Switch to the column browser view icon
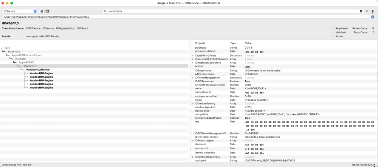378x167 pixels. click(47, 11)
